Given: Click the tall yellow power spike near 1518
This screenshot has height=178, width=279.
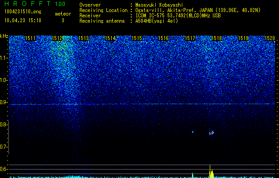Looking at the screenshot, I should point(210,171).
